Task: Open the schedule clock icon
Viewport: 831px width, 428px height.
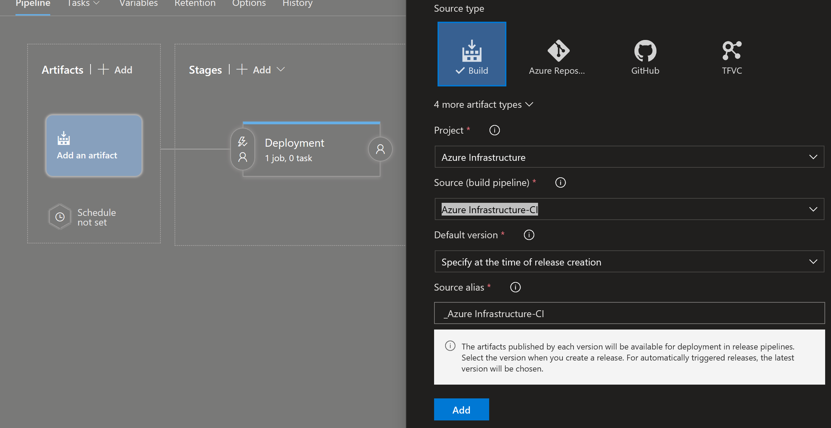Action: [x=60, y=217]
